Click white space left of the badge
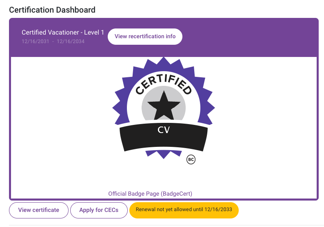Image resolution: width=324 pixels, height=227 pixels. tap(57, 122)
